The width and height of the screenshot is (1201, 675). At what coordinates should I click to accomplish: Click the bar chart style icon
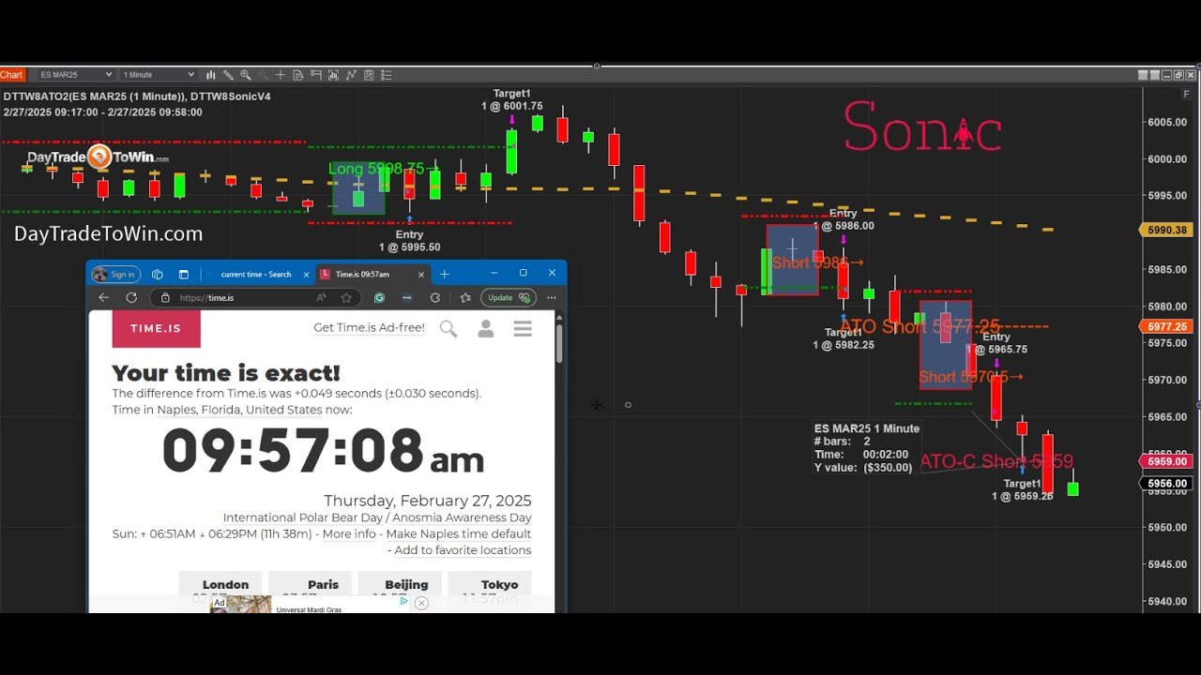(x=210, y=74)
